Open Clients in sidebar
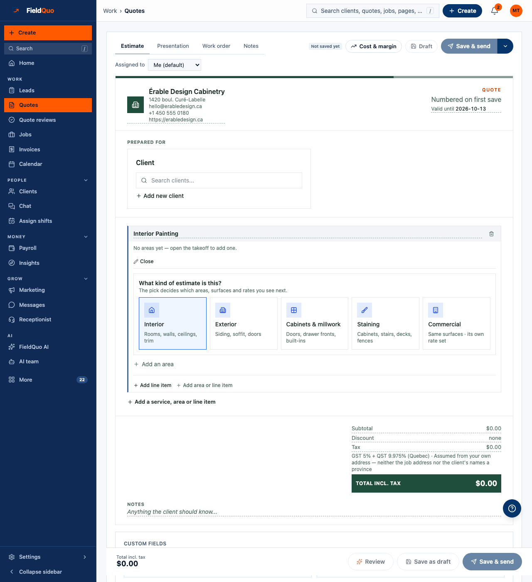Image resolution: width=532 pixels, height=582 pixels. click(x=48, y=192)
